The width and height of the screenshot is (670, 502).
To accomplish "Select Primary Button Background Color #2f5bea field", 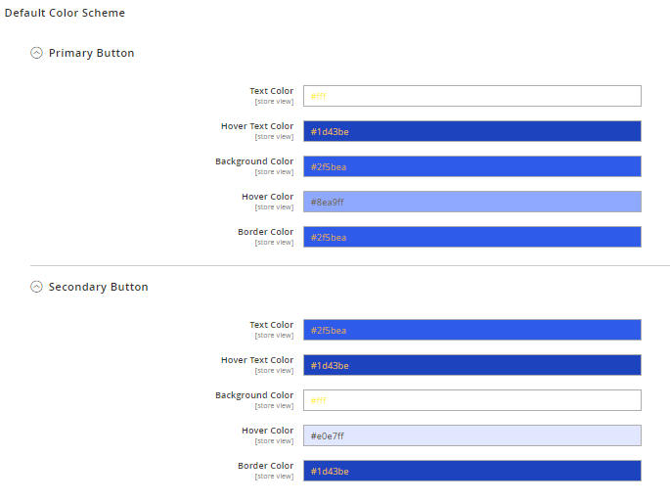I will click(471, 166).
